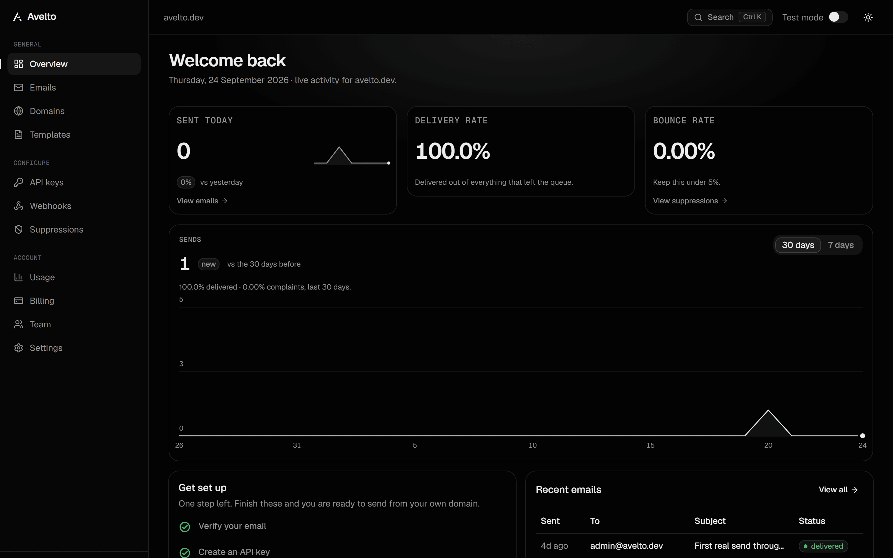The width and height of the screenshot is (893, 558).
Task: Open View all recent emails
Action: pos(838,490)
